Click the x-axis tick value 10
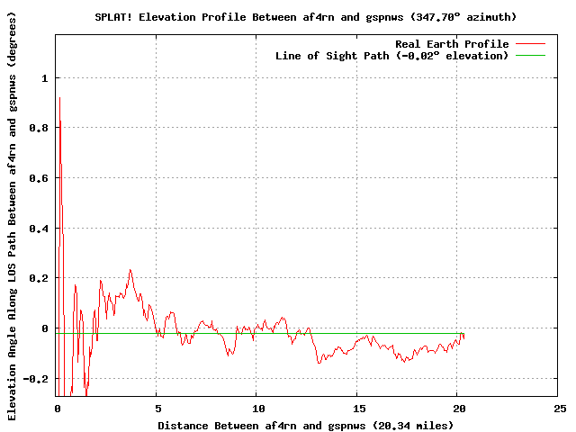 [x=258, y=409]
